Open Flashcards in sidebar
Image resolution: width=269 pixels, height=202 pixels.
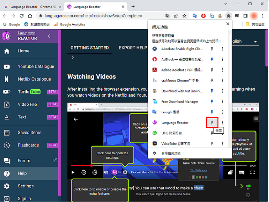coord(29,145)
